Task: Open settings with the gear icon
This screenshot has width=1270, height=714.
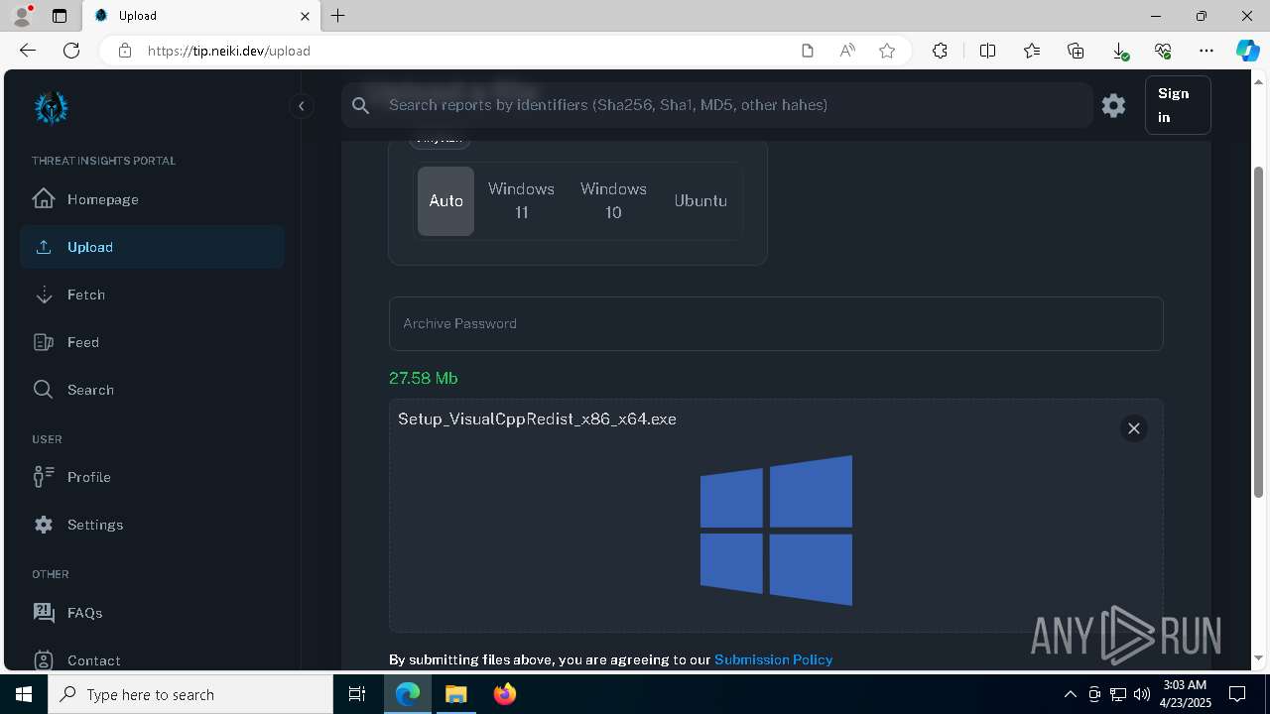Action: [1113, 105]
